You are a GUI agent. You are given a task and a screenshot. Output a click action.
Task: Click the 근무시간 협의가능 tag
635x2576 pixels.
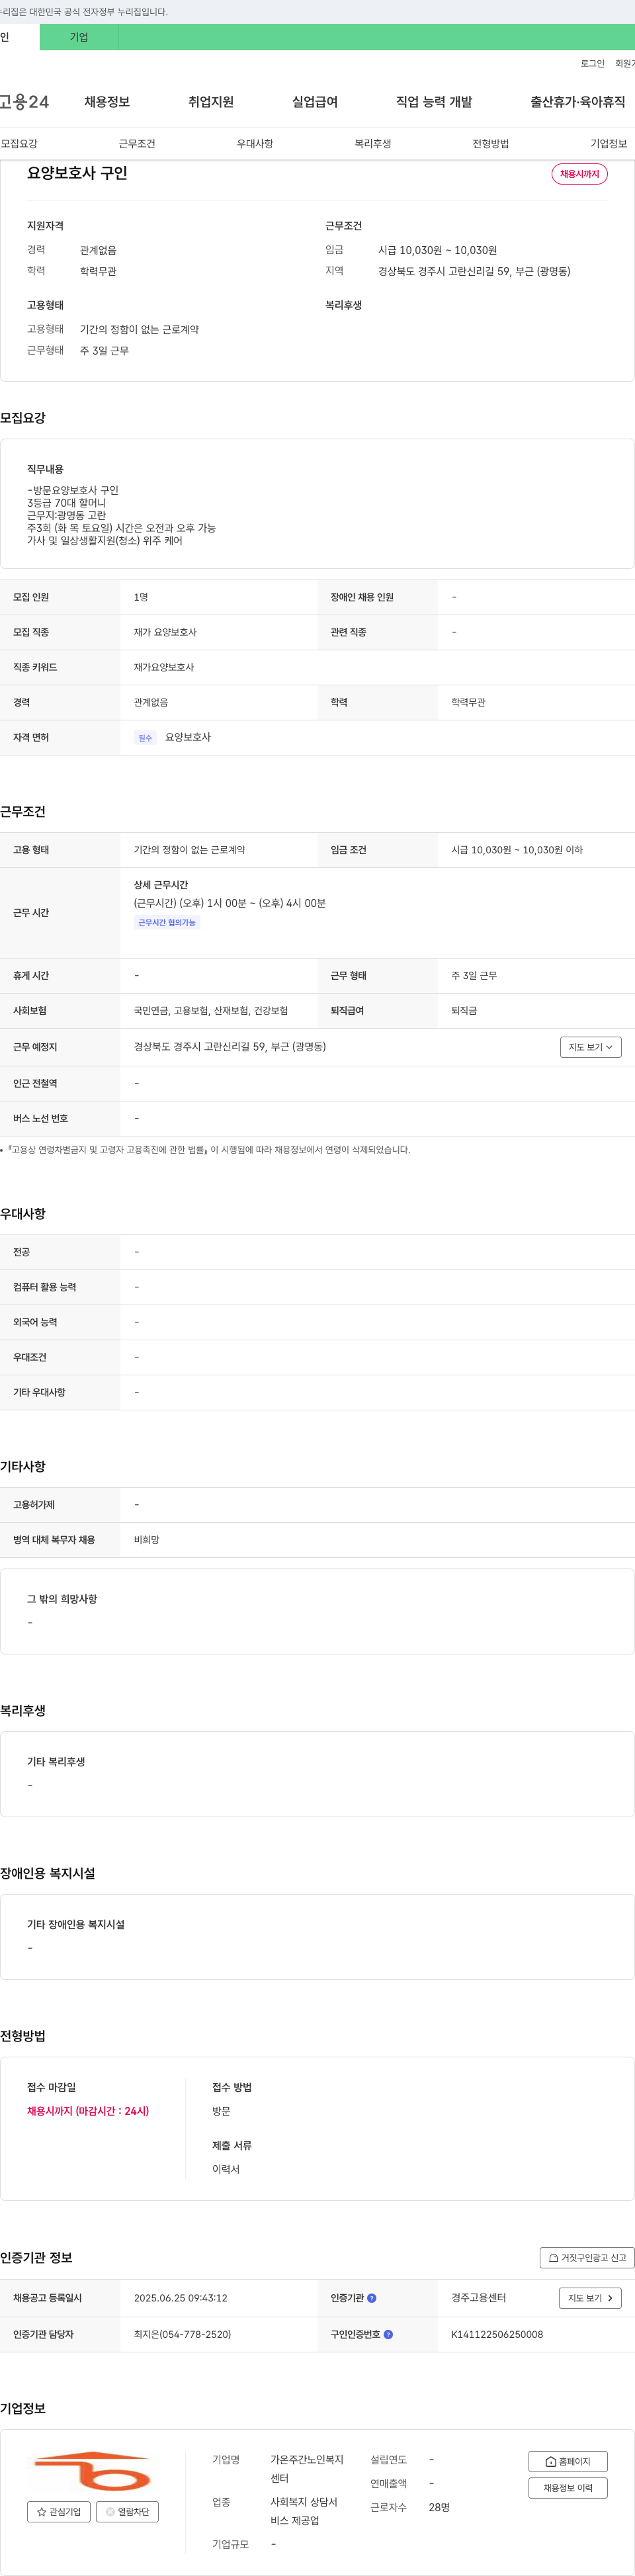tap(167, 922)
